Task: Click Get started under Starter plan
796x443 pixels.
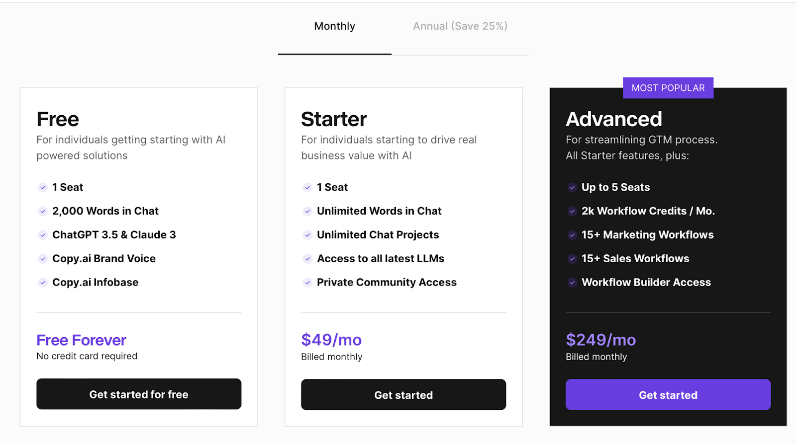Action: click(403, 395)
